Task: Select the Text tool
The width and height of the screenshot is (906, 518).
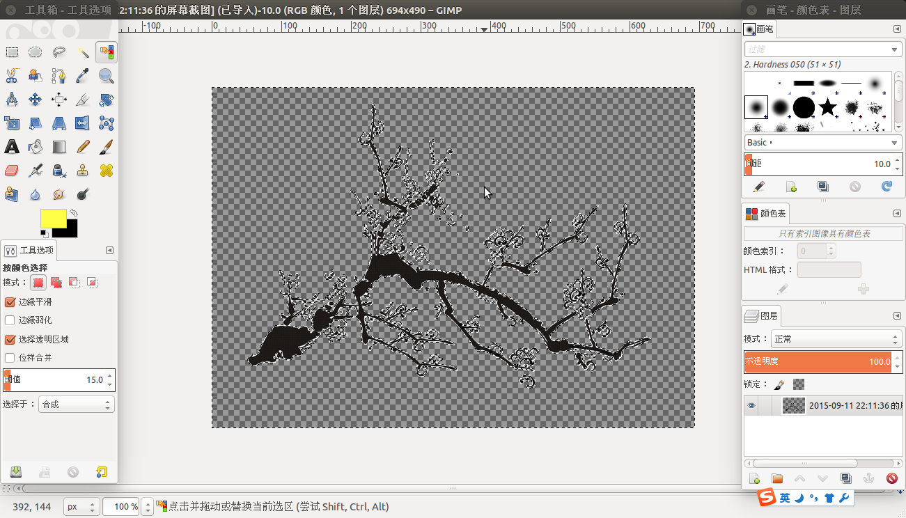Action: point(11,146)
